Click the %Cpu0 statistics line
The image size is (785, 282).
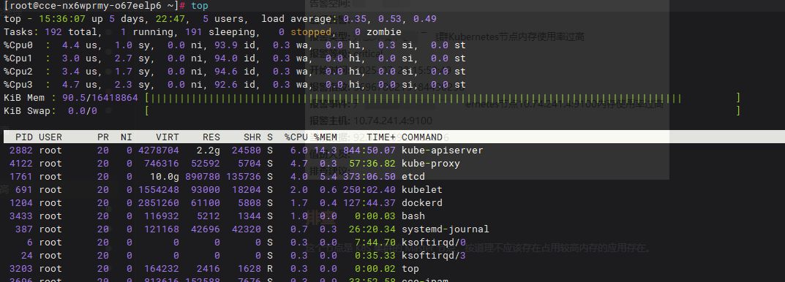coord(235,45)
